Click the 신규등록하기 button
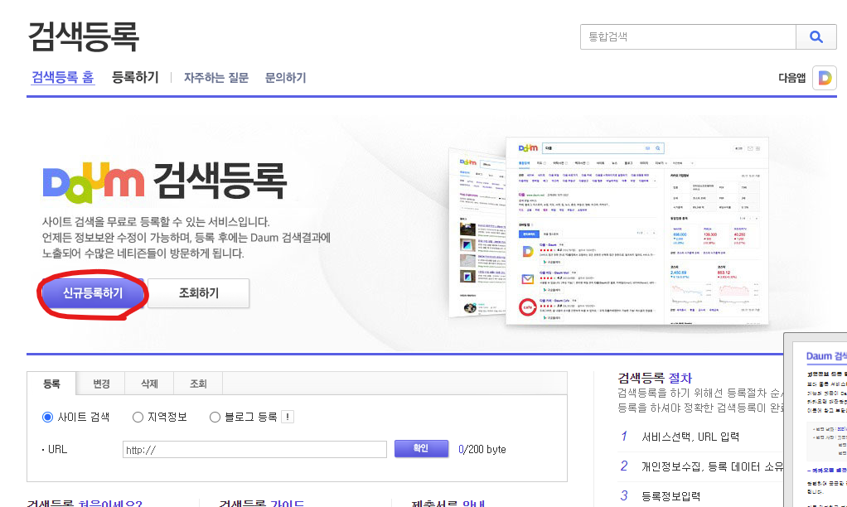847x507 pixels. [x=93, y=293]
